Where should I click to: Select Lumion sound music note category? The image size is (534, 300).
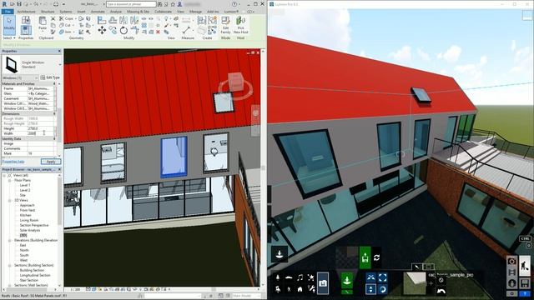point(300,277)
